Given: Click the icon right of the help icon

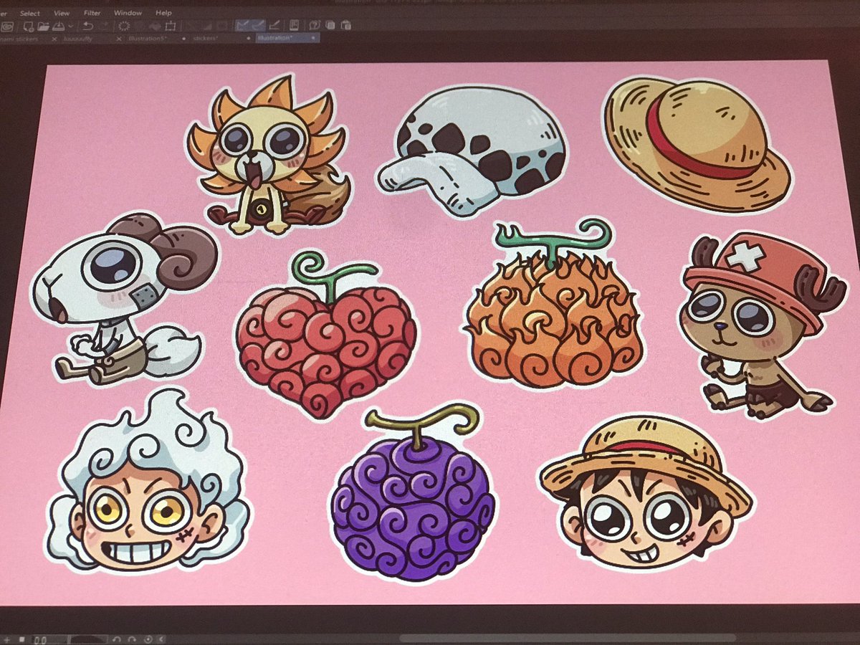Looking at the screenshot, I should tap(330, 27).
